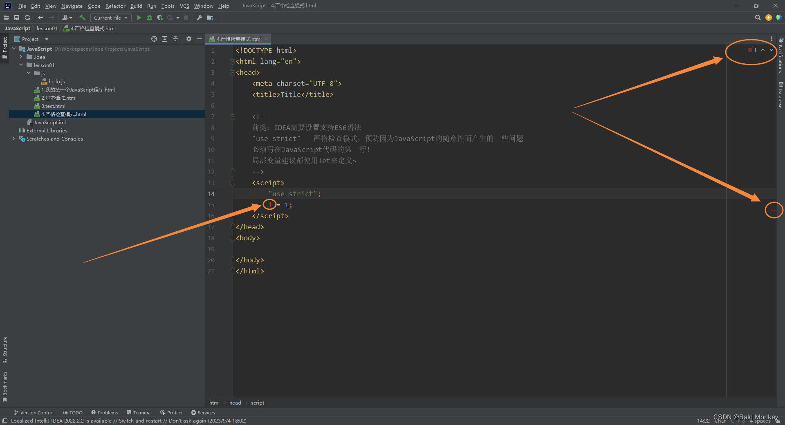Toggle the Bookmarks side panel
Viewport: 785px width, 425px height.
tap(5, 387)
